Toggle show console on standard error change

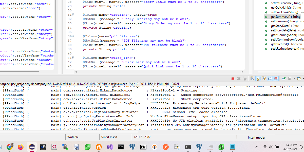[x=276, y=79]
